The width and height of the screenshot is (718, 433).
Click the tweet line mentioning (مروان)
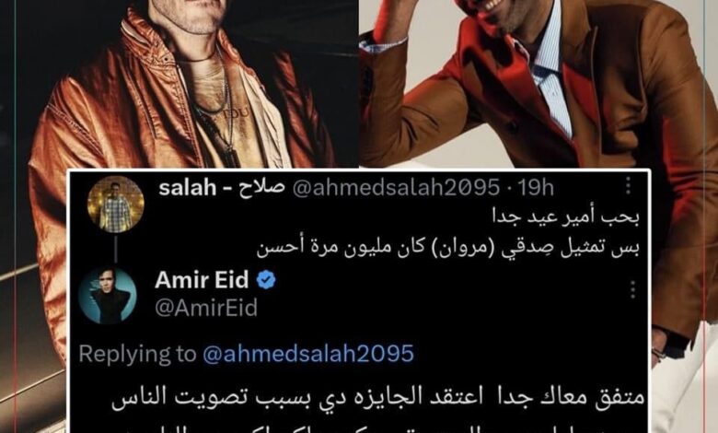[448, 248]
